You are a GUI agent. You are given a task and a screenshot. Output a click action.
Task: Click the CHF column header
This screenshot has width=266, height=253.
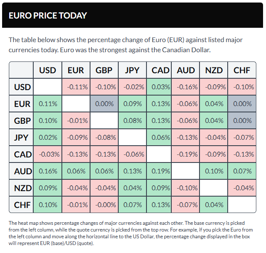(242, 70)
